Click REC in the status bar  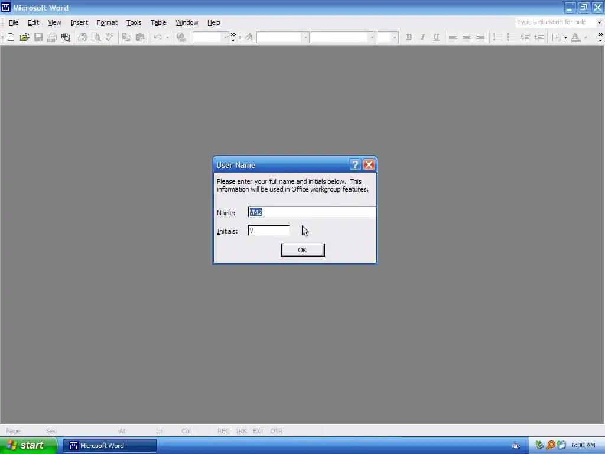pos(223,431)
